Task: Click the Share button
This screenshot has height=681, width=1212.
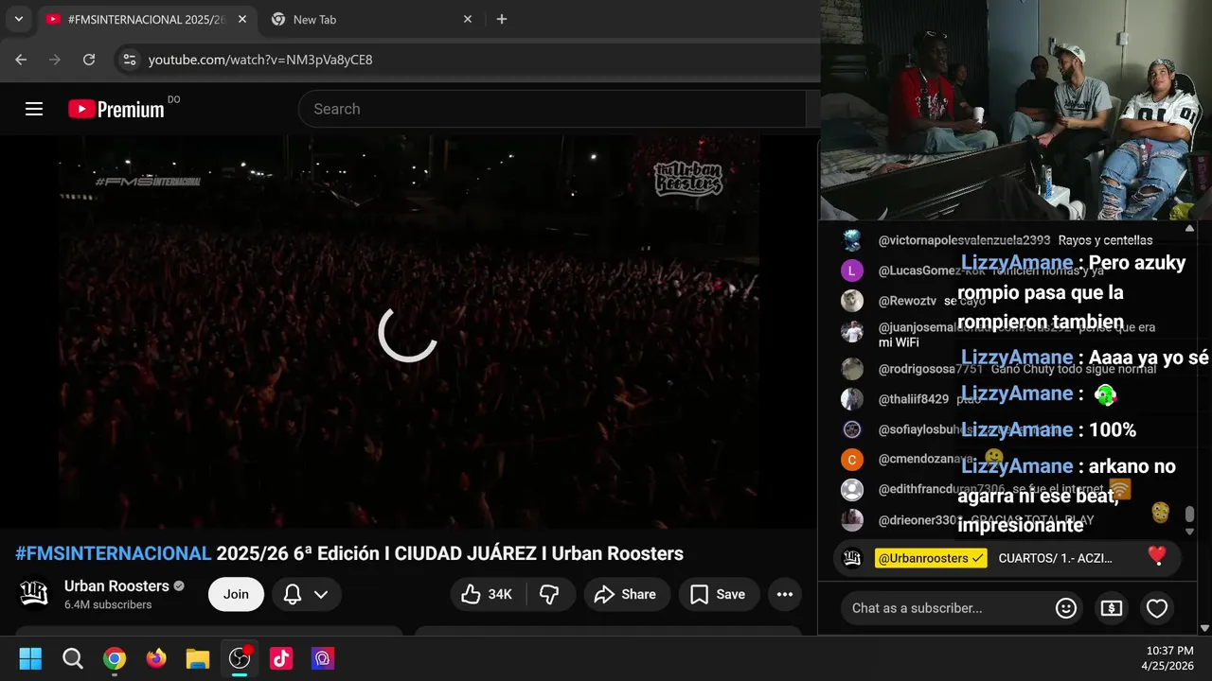Action: point(626,594)
